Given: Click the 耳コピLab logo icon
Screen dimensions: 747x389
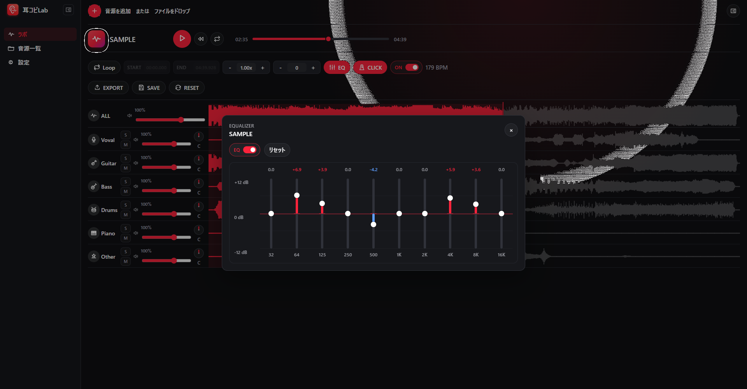Looking at the screenshot, I should click(13, 10).
